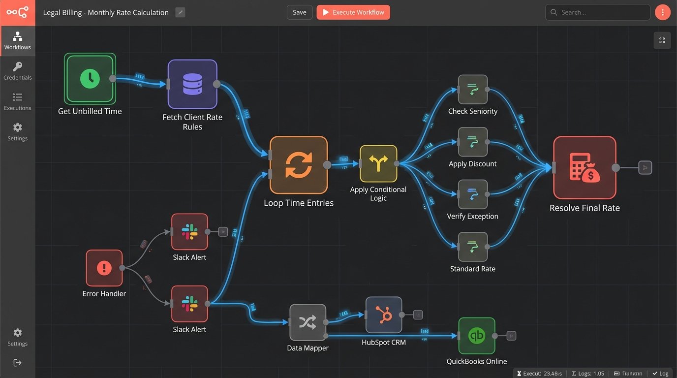Open the Apply Conditional Logic switch node
The width and height of the screenshot is (677, 378).
378,164
